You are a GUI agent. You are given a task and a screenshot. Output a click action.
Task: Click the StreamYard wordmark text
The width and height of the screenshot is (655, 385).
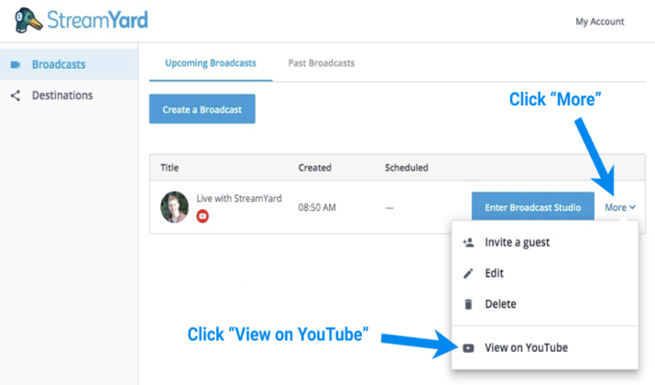97,20
